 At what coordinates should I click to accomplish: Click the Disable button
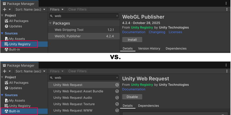[x=132, y=97]
